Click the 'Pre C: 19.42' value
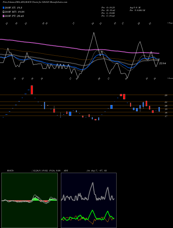This screenshot has height=228, width=173. (108, 16)
